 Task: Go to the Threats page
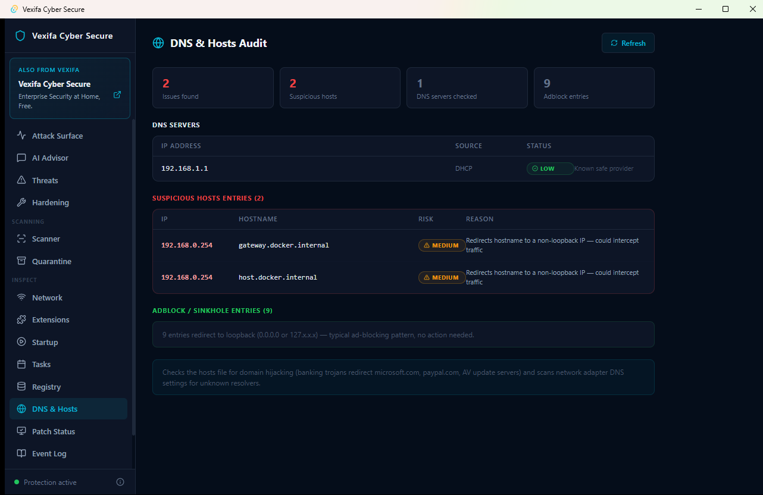click(68, 180)
